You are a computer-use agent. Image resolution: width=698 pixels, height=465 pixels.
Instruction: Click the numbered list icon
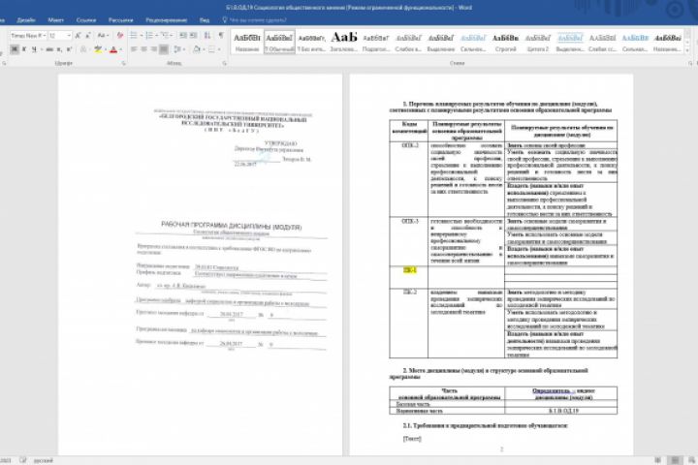(148, 35)
